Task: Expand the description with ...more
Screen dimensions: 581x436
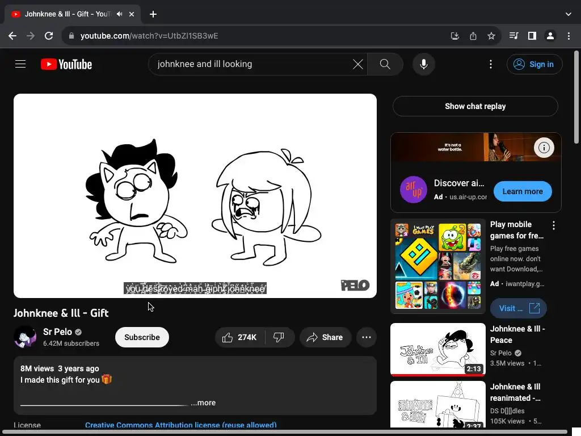Action: (203, 403)
